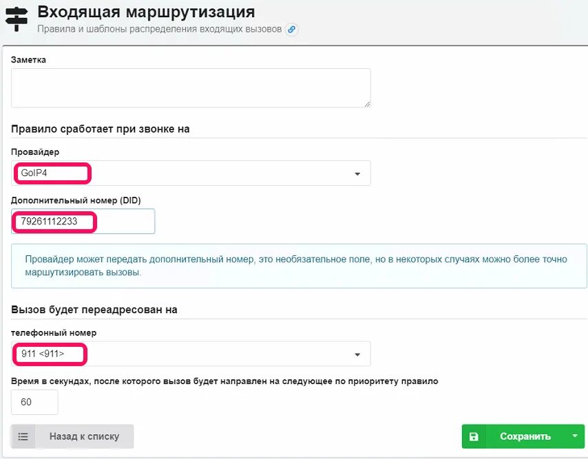Click the Входящая маршрутизация page title
Viewport: 588px width, 459px height.
pos(146,12)
